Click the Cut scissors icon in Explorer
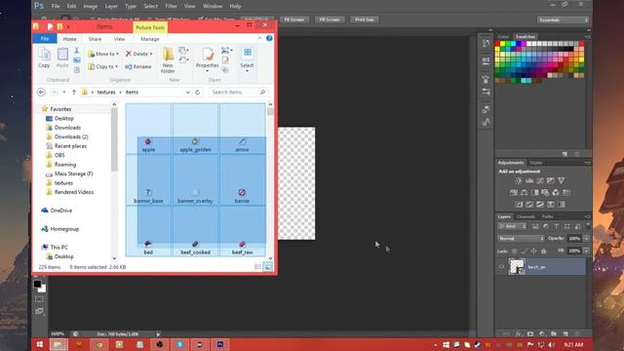Viewport: 624px width, 351px height. 76,51
